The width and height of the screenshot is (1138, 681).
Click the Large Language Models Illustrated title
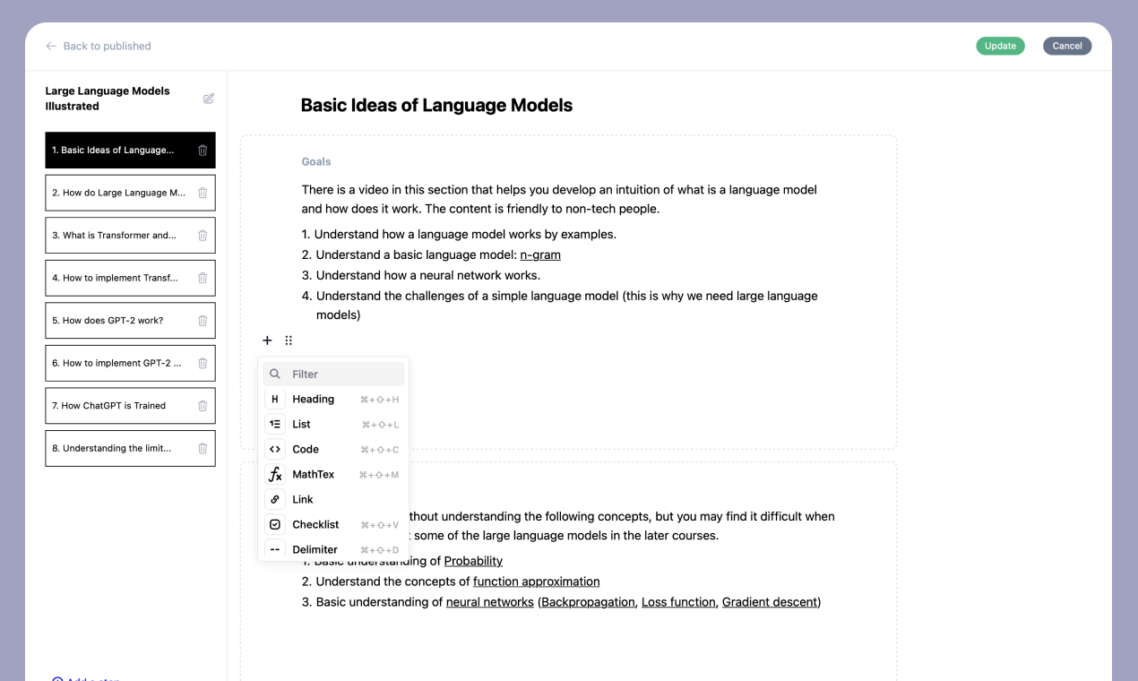coord(108,99)
